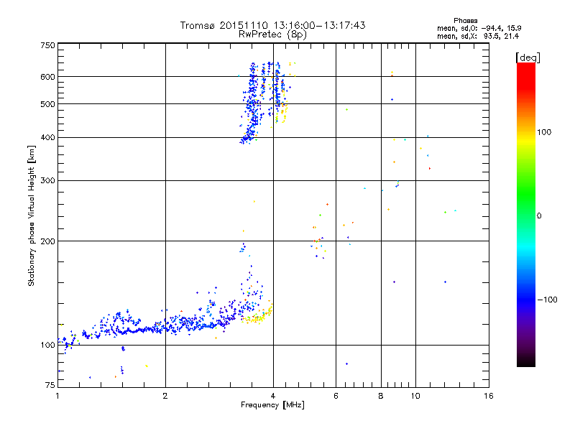Click the y-axis tick label "200"
This screenshot has height=431, width=575.
click(x=47, y=241)
